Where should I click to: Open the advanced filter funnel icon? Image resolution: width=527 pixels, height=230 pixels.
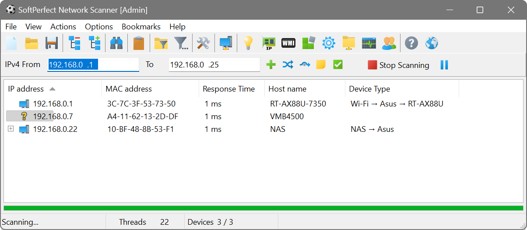point(181,43)
